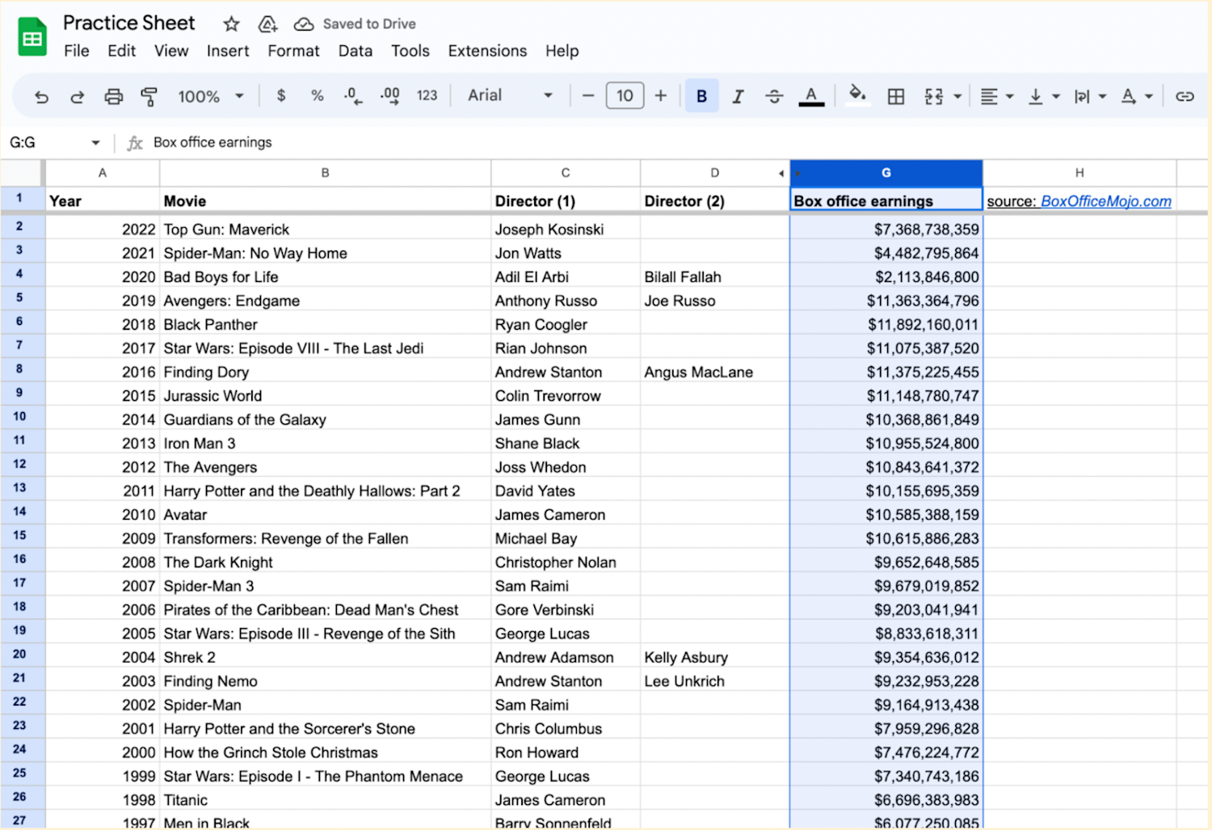The width and height of the screenshot is (1212, 830).
Task: Select the Paint format roller icon
Action: tap(149, 97)
